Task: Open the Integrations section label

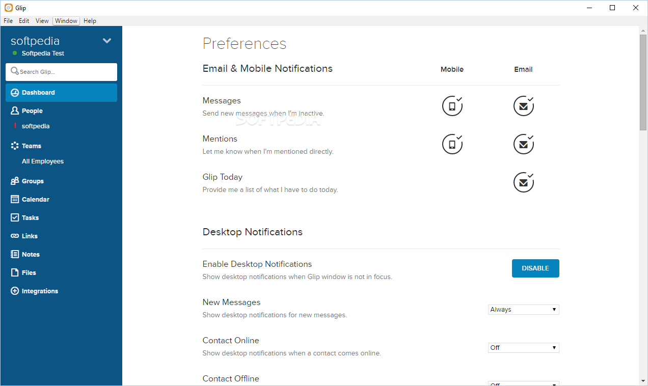Action: click(40, 291)
